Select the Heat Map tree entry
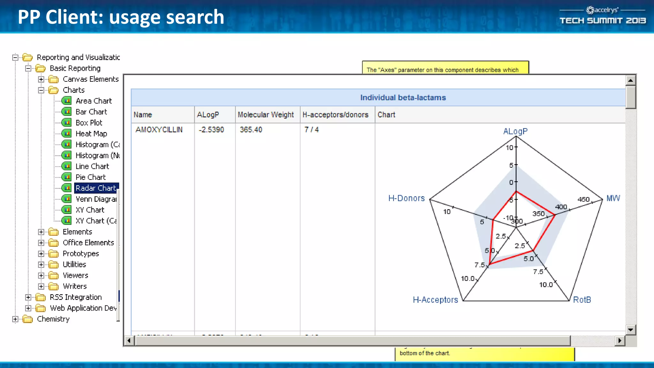This screenshot has width=654, height=368. 91,134
